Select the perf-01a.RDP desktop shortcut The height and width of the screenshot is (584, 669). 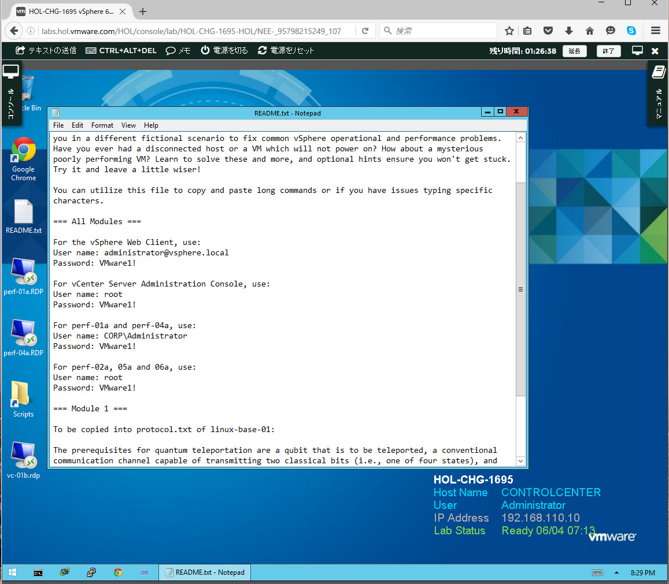(x=24, y=277)
